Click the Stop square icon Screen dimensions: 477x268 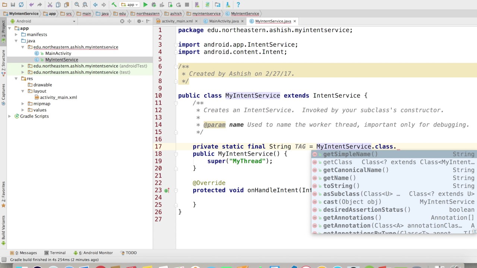tap(187, 5)
